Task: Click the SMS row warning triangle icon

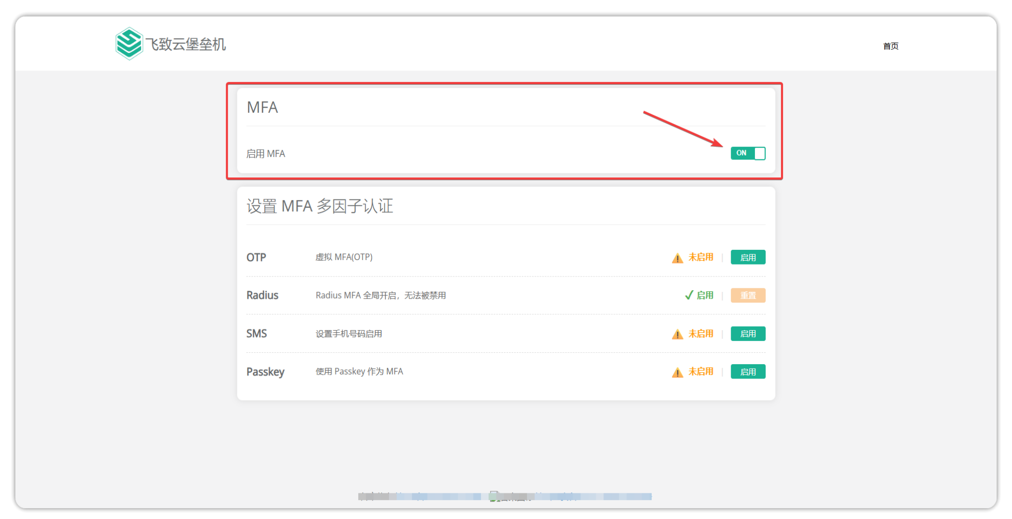Action: (x=677, y=334)
